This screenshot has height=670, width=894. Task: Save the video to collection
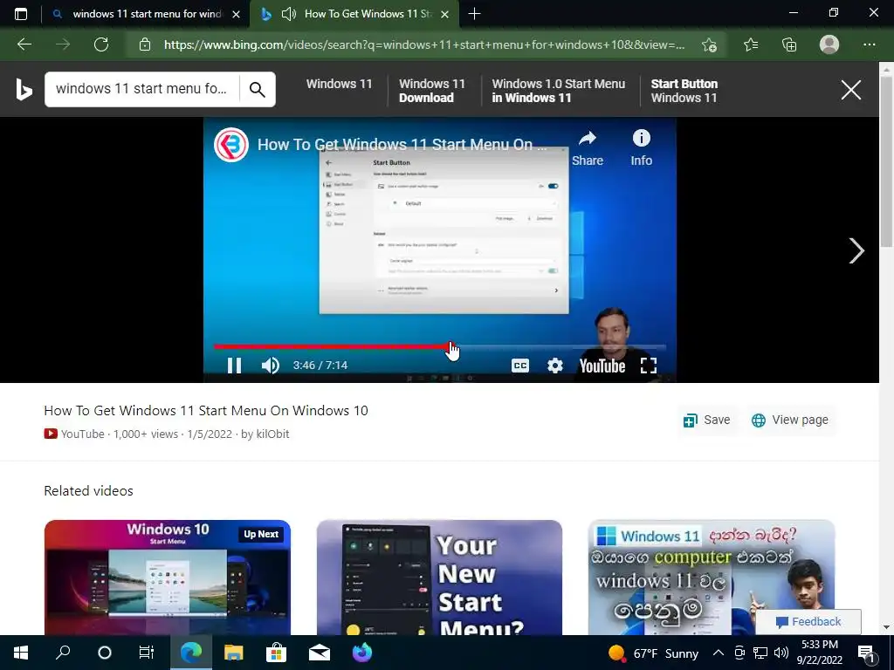point(707,420)
